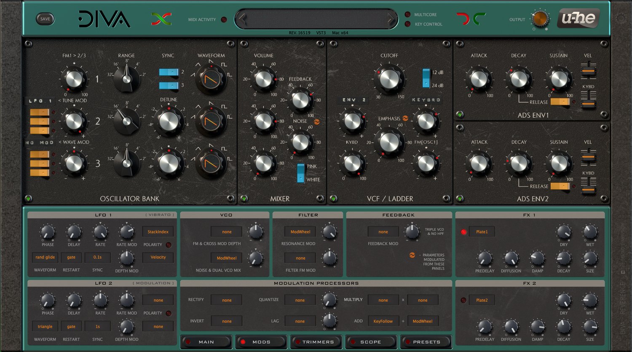This screenshot has width=632, height=352.
Task: Click NOISE & DUAL VCO MIX ModWheel source
Action: (227, 258)
